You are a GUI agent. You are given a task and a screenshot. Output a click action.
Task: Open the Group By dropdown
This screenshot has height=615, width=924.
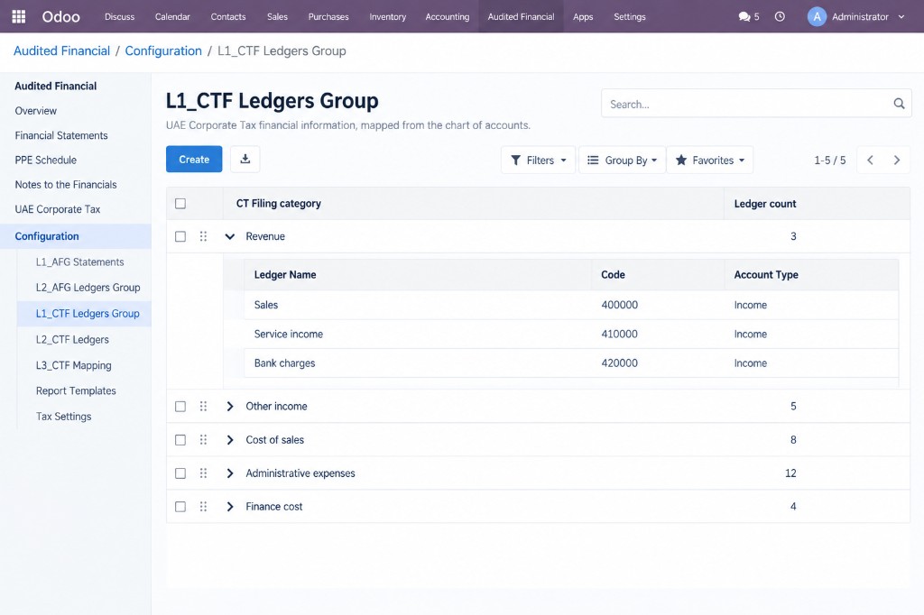coord(623,161)
